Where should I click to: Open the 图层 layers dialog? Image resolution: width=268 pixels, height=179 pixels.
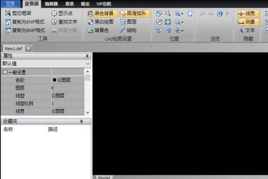pos(128,22)
